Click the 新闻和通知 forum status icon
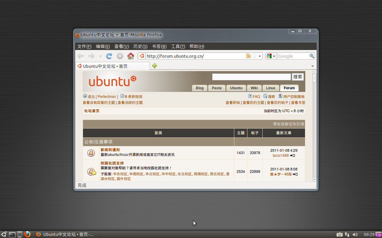 click(91, 153)
